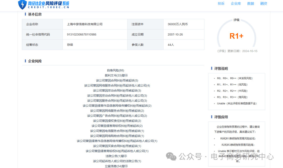The width and height of the screenshot is (283, 168).
Task: Click 该公司曾因网络购物合同纠纷而被起诉(1)
Action: point(117,136)
